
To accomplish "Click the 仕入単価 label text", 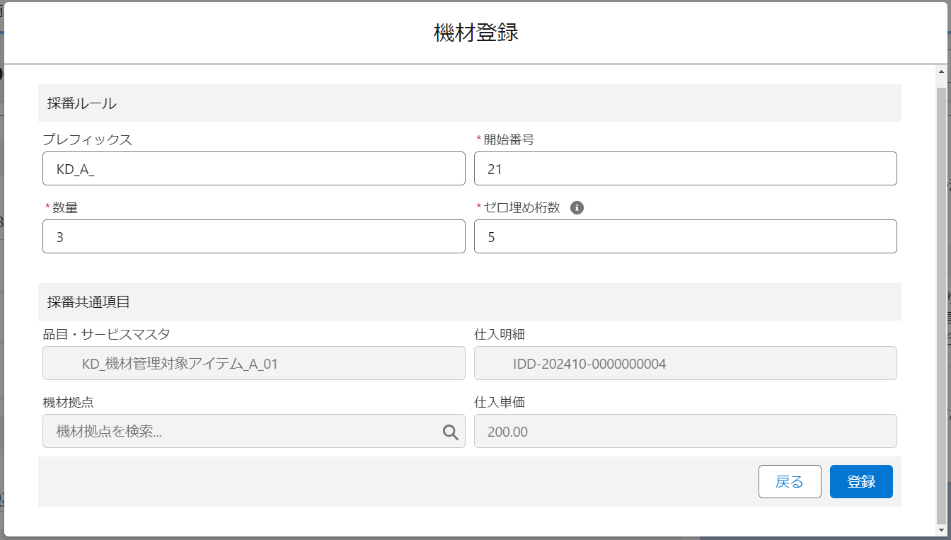I will point(500,402).
